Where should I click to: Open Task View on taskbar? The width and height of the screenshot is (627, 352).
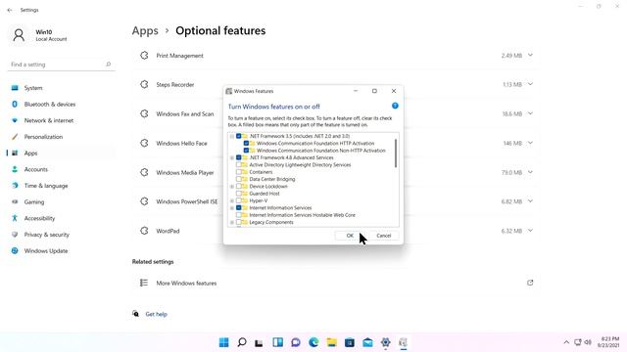(x=259, y=343)
